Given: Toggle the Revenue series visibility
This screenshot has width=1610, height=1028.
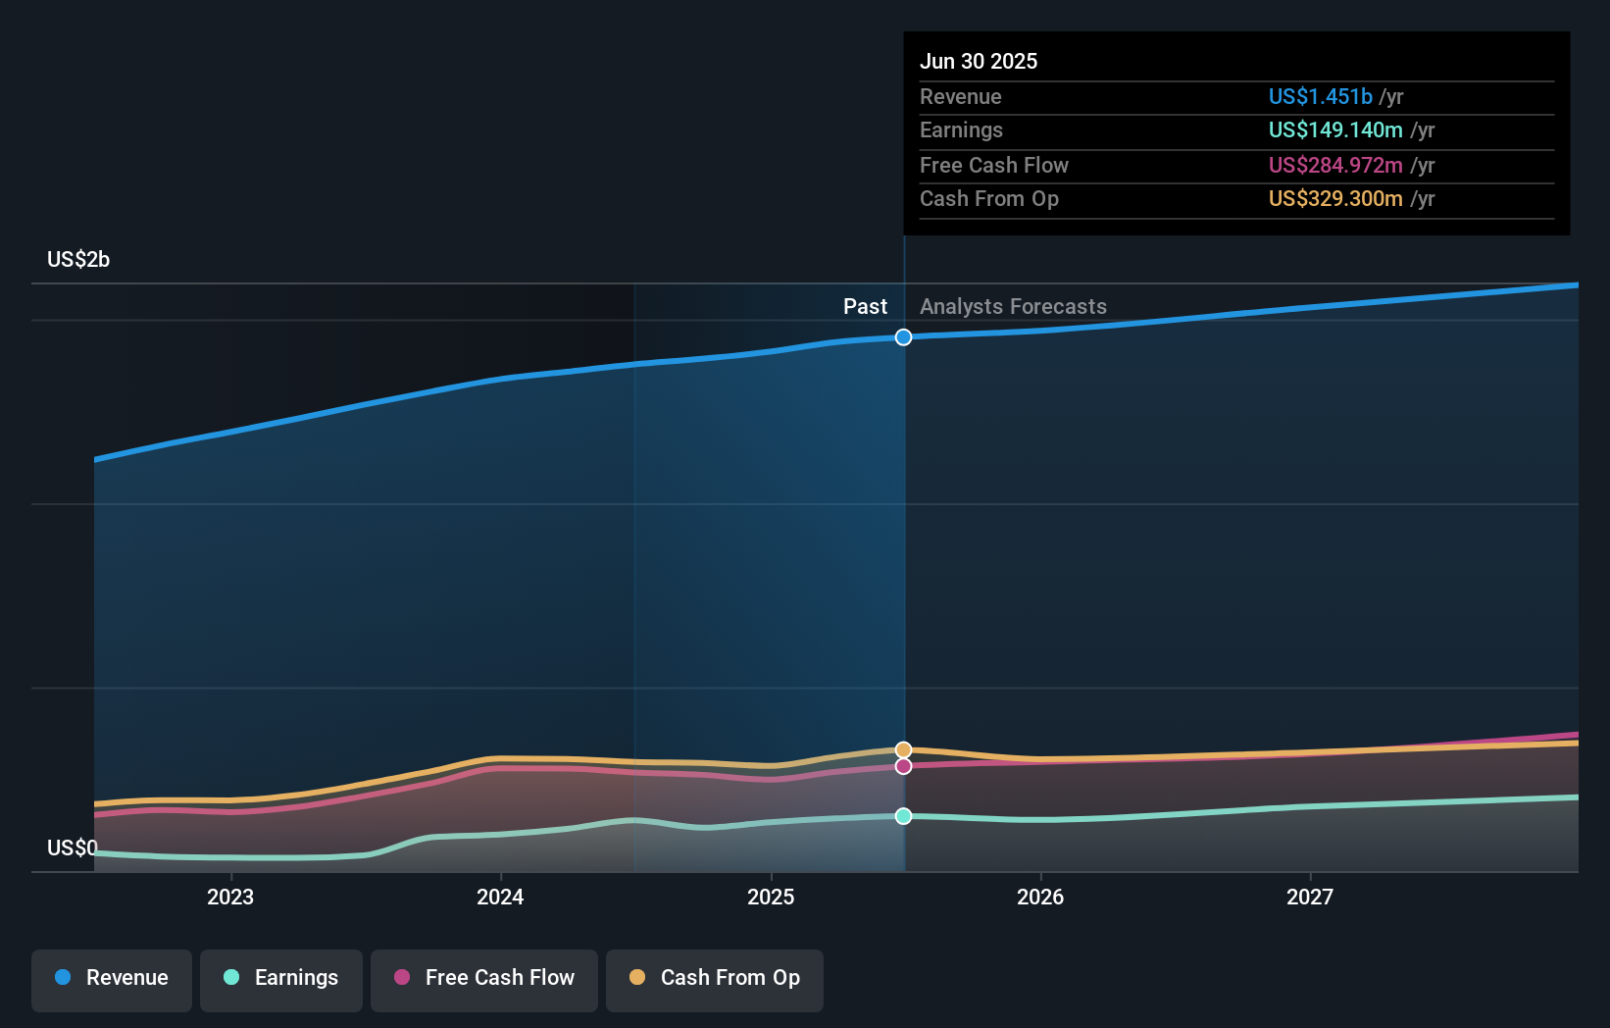Looking at the screenshot, I should (x=111, y=978).
